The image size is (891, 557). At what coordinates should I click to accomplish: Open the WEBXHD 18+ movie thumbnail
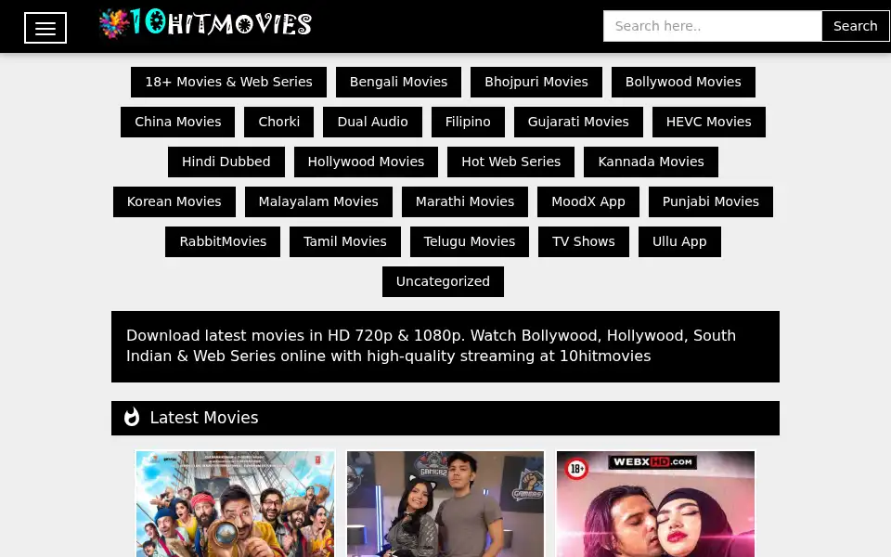(656, 504)
